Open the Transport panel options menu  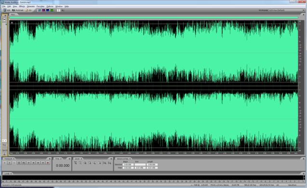click(x=50, y=159)
